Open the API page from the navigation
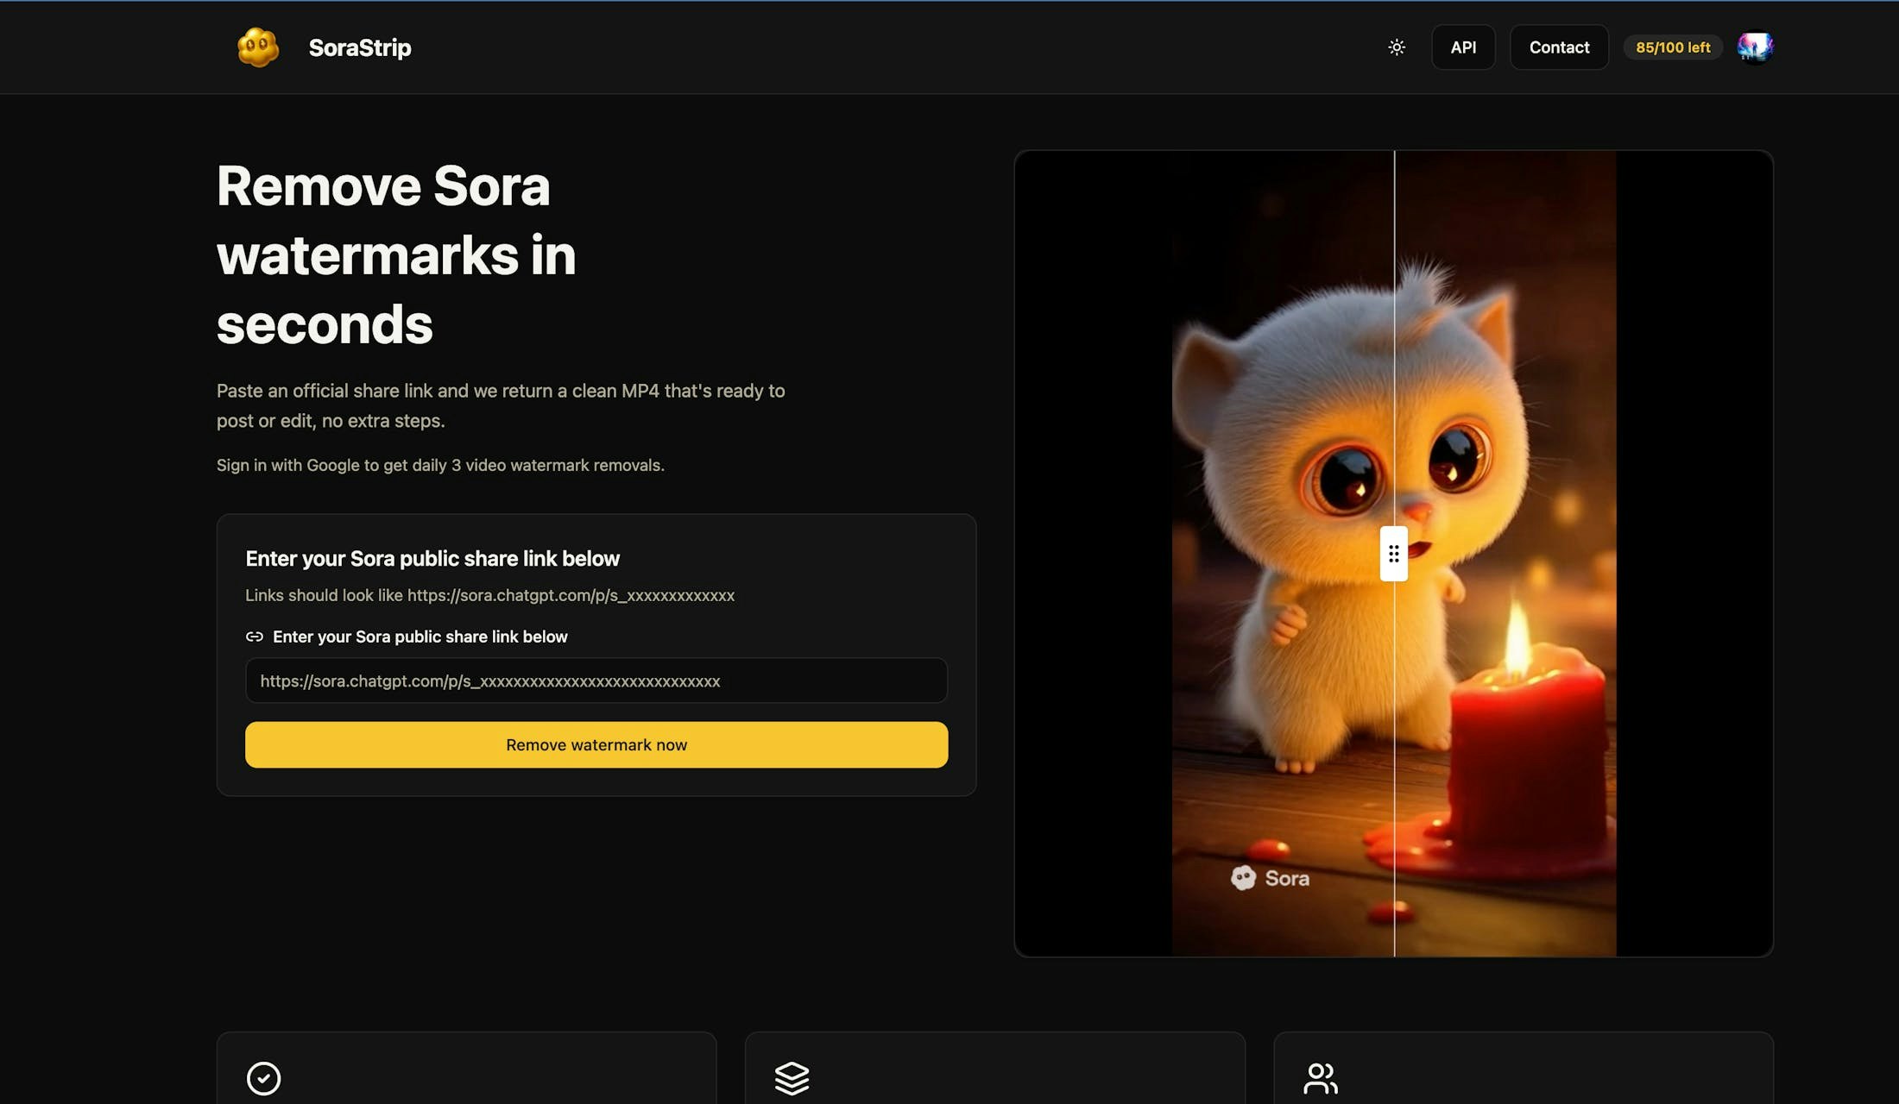 point(1463,47)
